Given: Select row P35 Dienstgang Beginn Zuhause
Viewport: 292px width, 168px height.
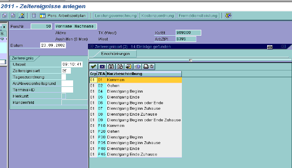Looking at the screenshot, I should coord(135,143).
